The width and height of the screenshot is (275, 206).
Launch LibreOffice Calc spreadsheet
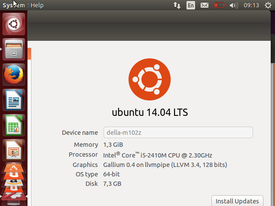(x=14, y=125)
